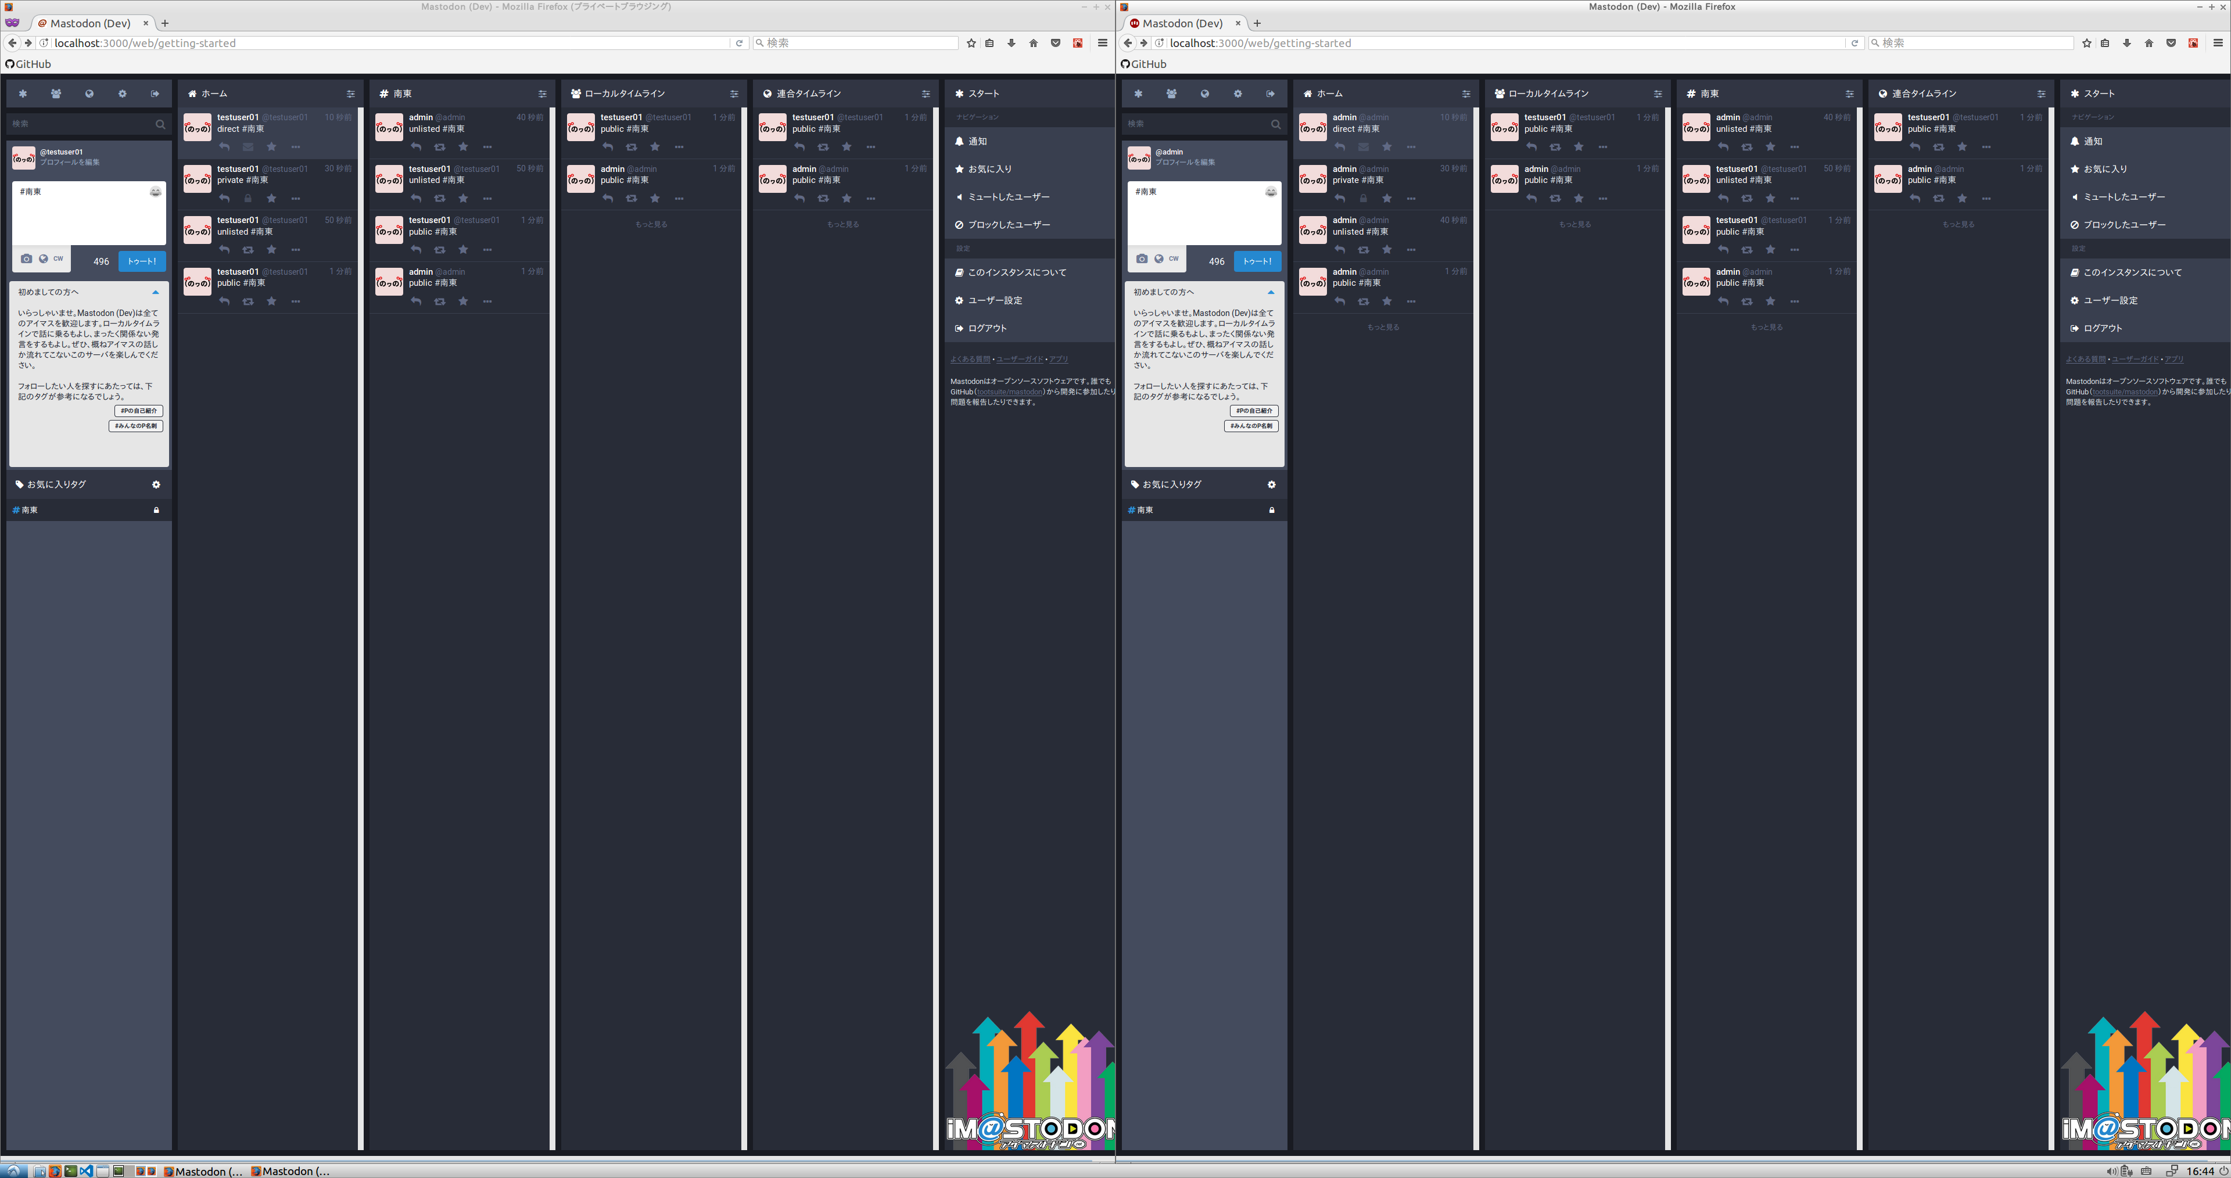Image resolution: width=2231 pixels, height=1178 pixels.
Task: Open post privacy globe dropdown in left window compose
Action: coord(44,259)
